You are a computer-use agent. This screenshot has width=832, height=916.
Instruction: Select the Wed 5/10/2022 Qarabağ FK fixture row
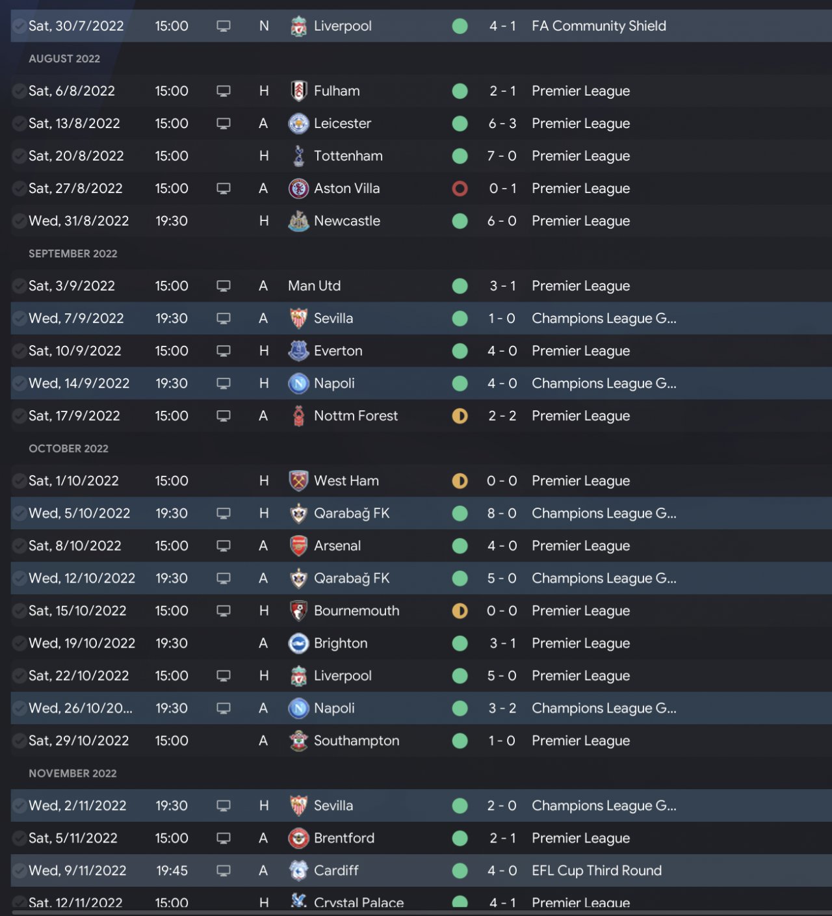[x=416, y=514]
